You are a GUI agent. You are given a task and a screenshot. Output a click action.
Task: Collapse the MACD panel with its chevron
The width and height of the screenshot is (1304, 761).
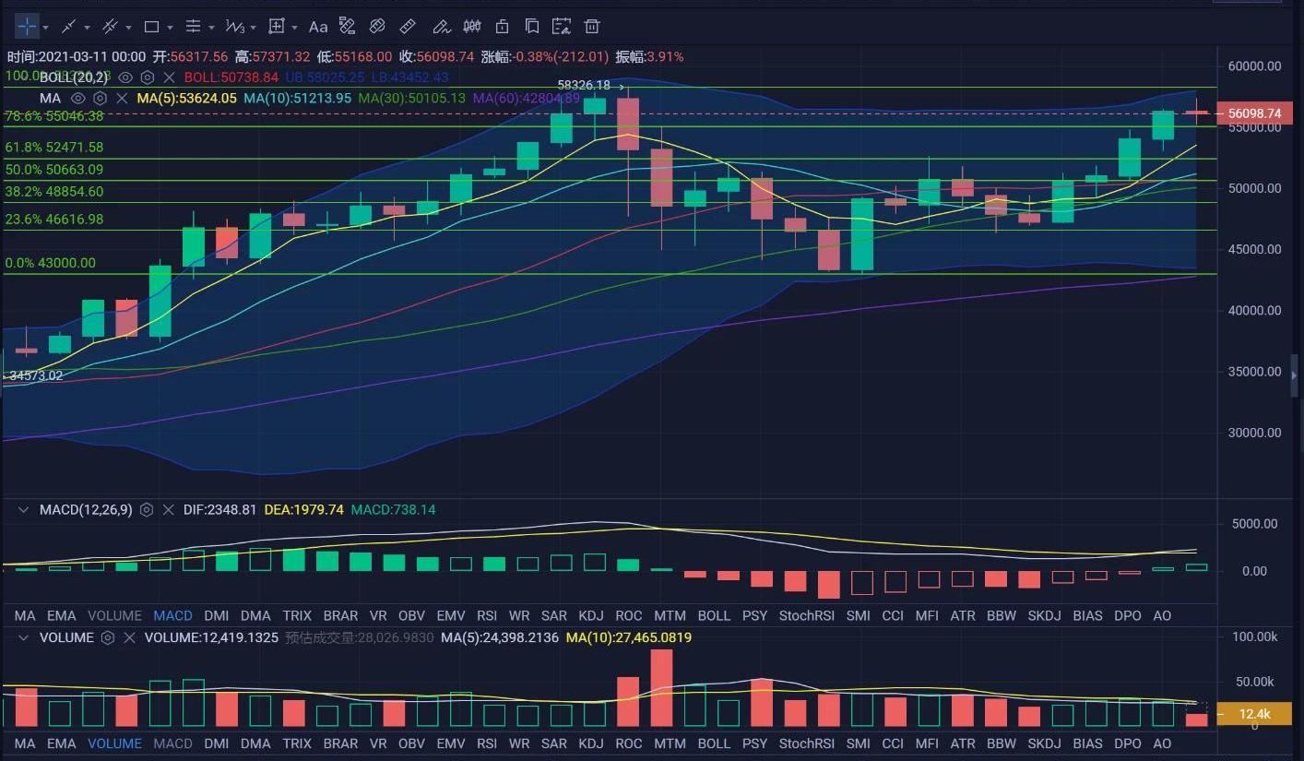(x=23, y=509)
